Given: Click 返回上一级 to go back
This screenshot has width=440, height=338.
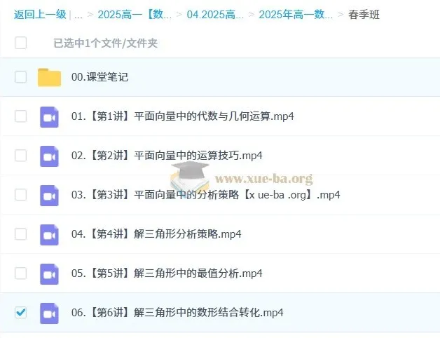Looking at the screenshot, I should coord(40,15).
